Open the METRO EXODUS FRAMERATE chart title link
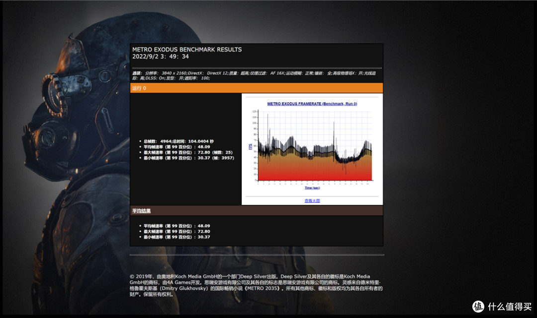The image size is (537, 318). [312, 104]
